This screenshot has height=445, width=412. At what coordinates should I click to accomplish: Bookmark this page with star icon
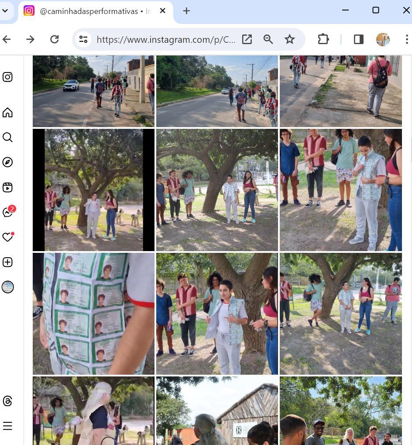[x=289, y=39]
